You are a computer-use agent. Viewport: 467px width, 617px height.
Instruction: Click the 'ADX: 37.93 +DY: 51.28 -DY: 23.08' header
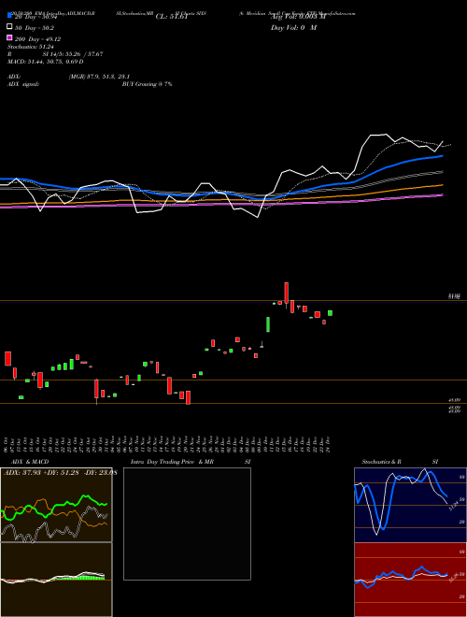click(60, 473)
